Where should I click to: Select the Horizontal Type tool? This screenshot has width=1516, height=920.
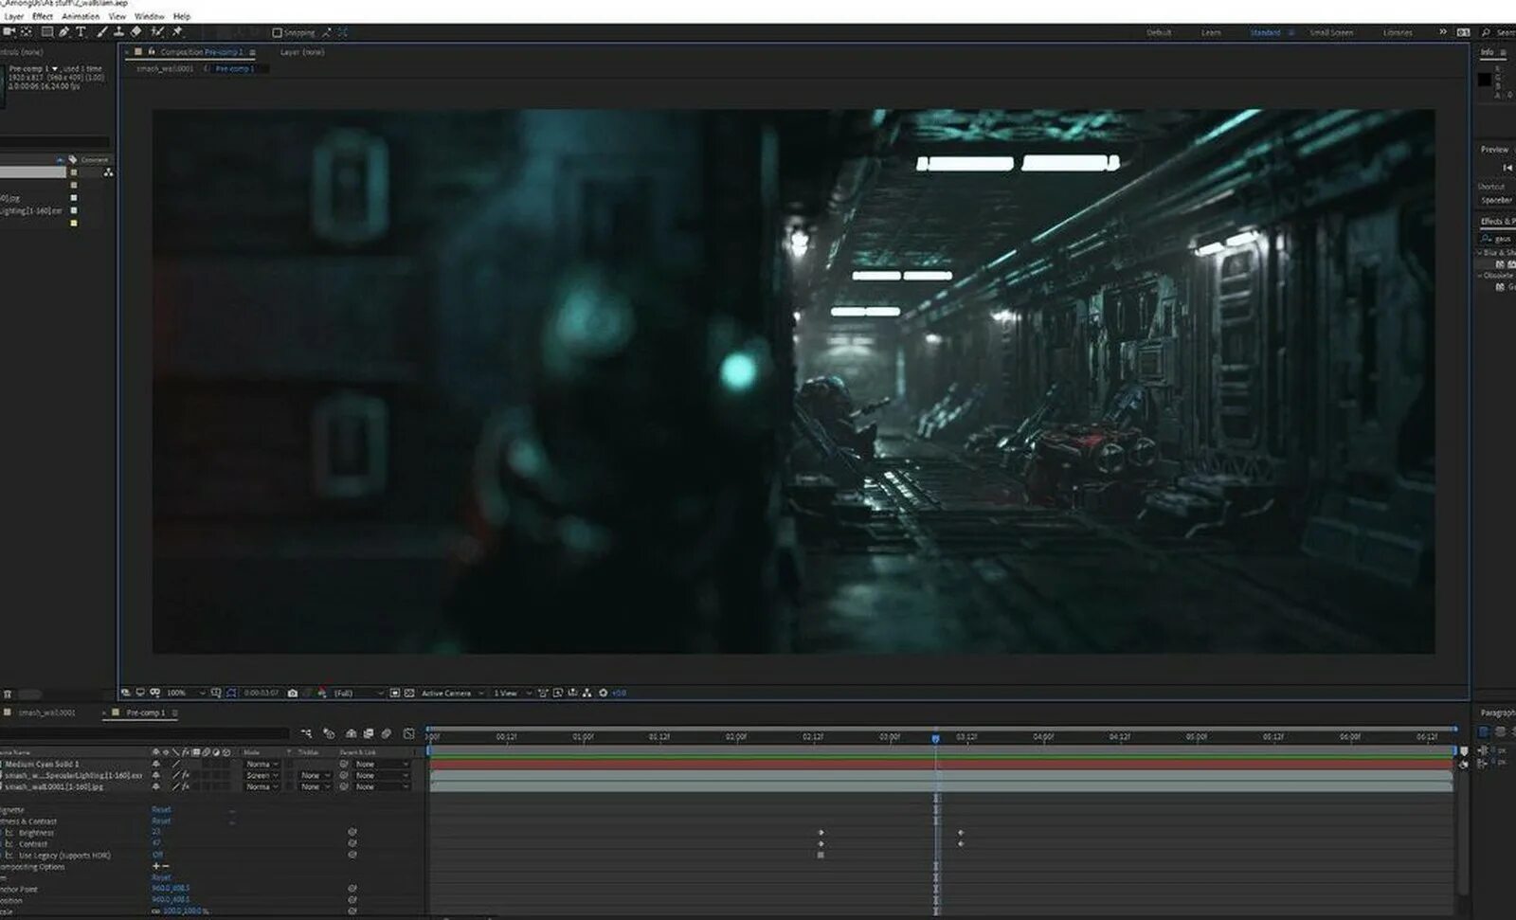pyautogui.click(x=81, y=32)
